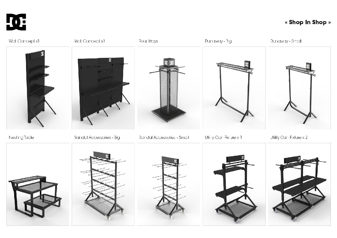Open the Four Ways fixture image
337x238 pixels.
click(x=169, y=88)
